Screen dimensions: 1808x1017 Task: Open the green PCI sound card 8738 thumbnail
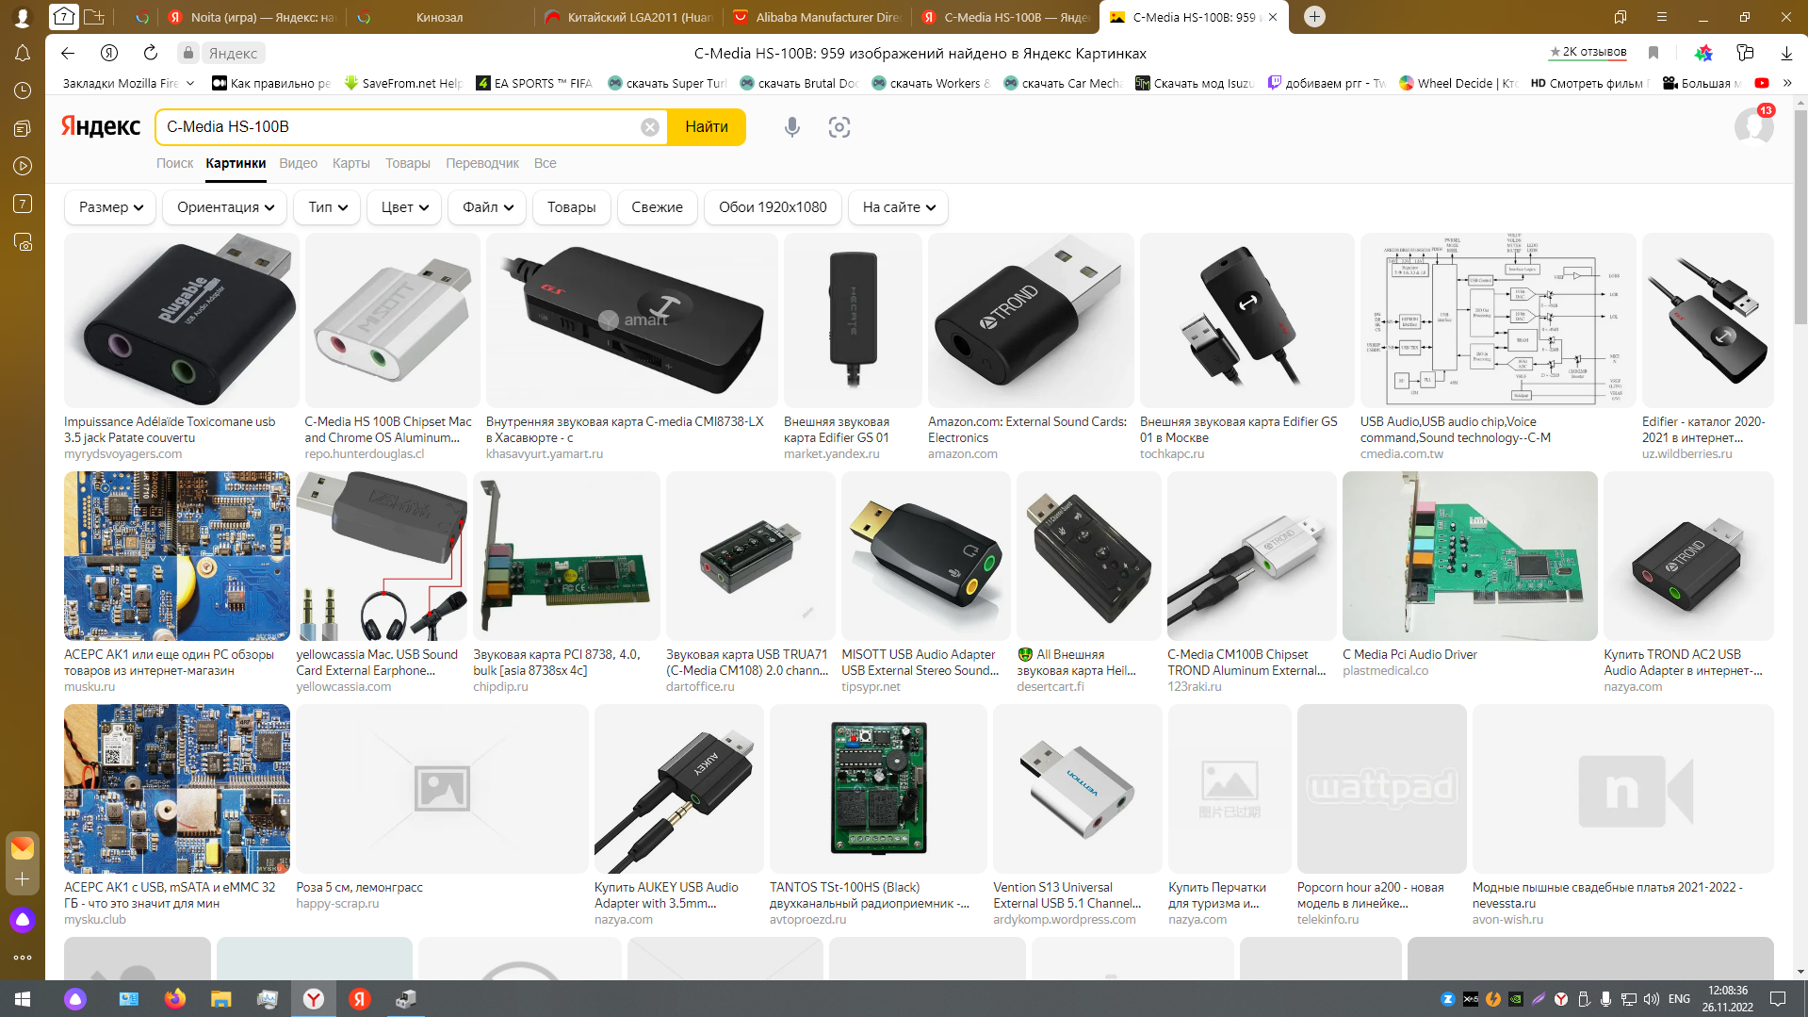pyautogui.click(x=566, y=556)
